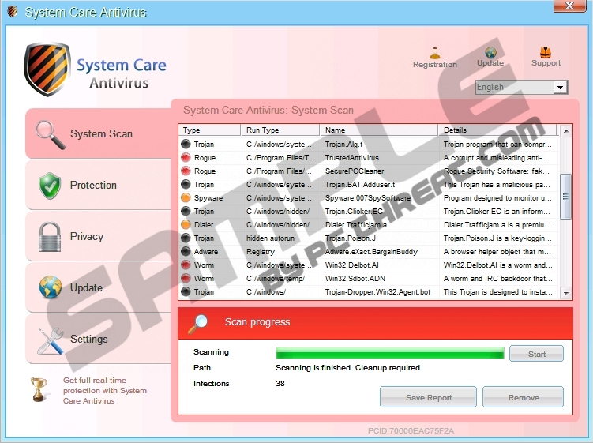
Task: Click the threat list scrollbar thumb
Action: point(565,197)
